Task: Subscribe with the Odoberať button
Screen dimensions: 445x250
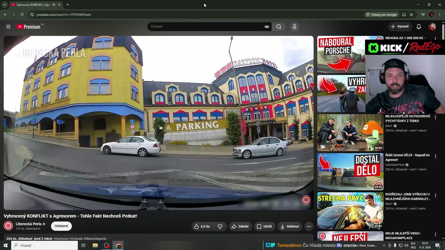Action: tap(61, 226)
